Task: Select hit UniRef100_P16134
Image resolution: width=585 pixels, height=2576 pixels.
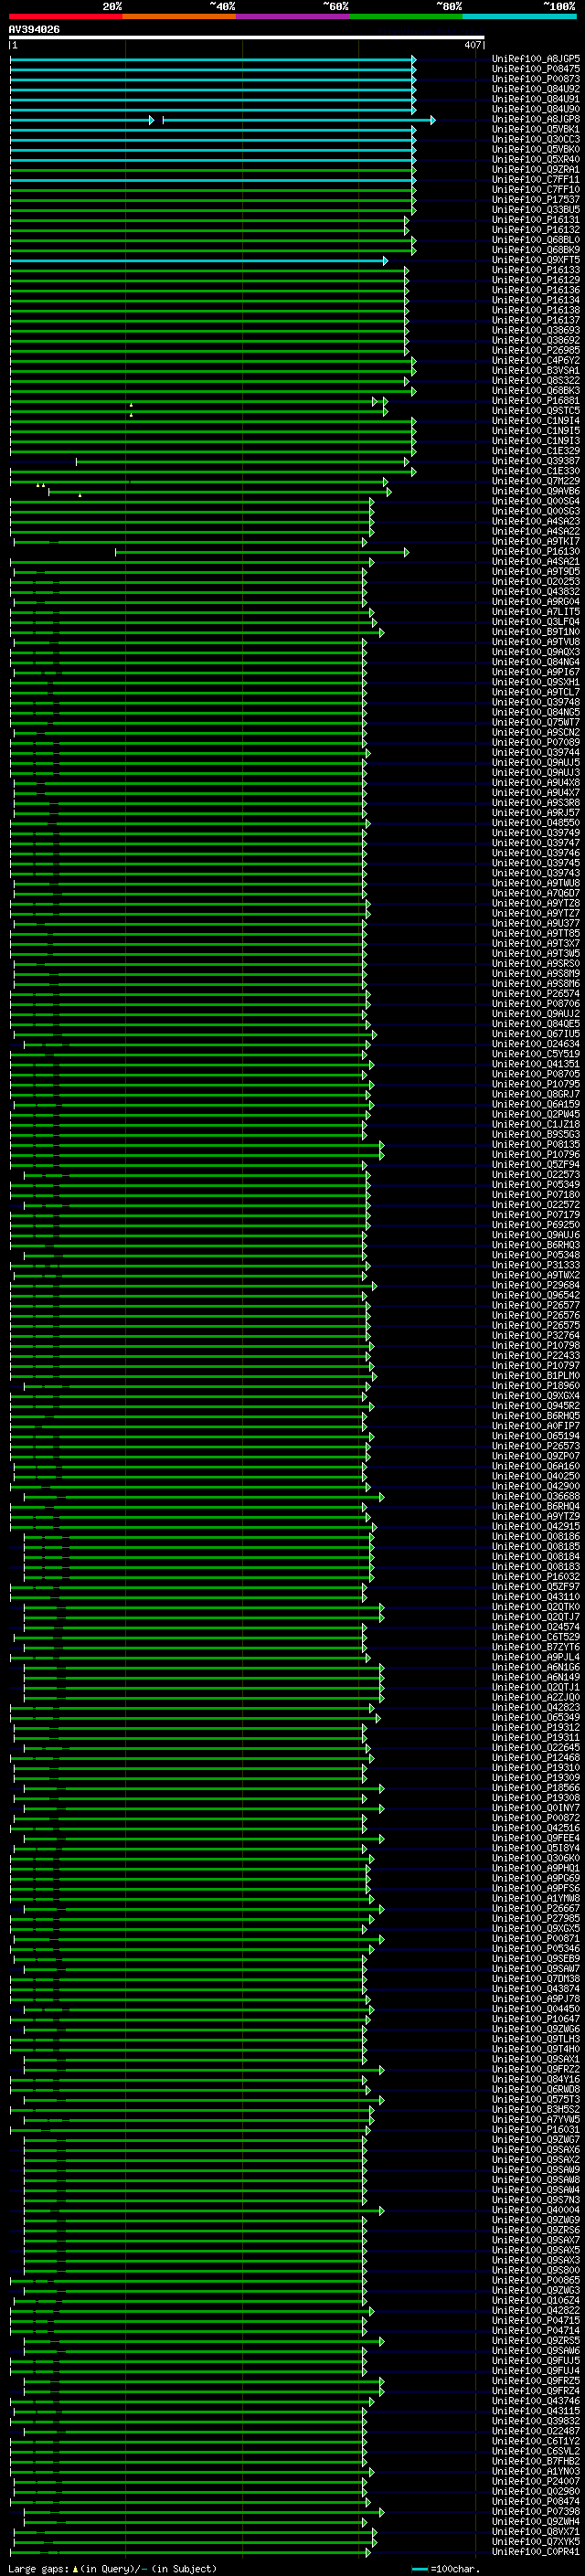Action: 536,300
